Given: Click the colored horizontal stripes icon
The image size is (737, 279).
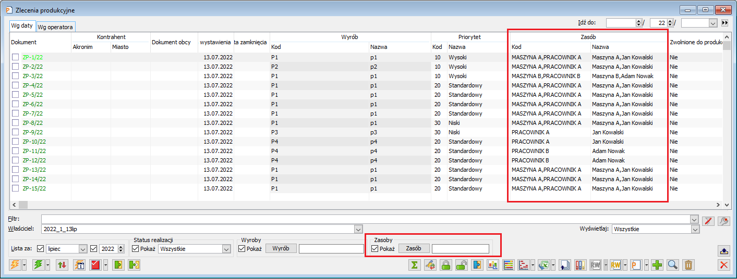Looking at the screenshot, I should 509,265.
